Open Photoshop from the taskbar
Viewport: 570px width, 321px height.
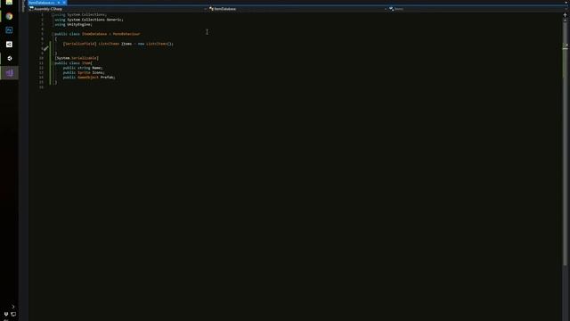click(x=9, y=30)
